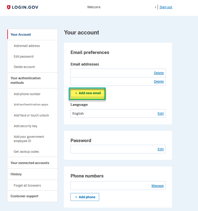Open Edit password sidebar item
198x211 pixels.
click(x=24, y=56)
